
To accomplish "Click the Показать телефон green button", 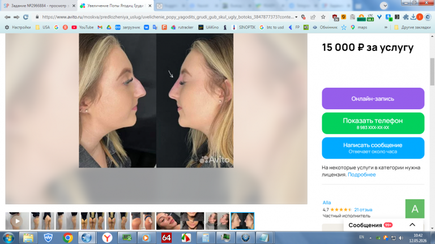I will [x=373, y=123].
